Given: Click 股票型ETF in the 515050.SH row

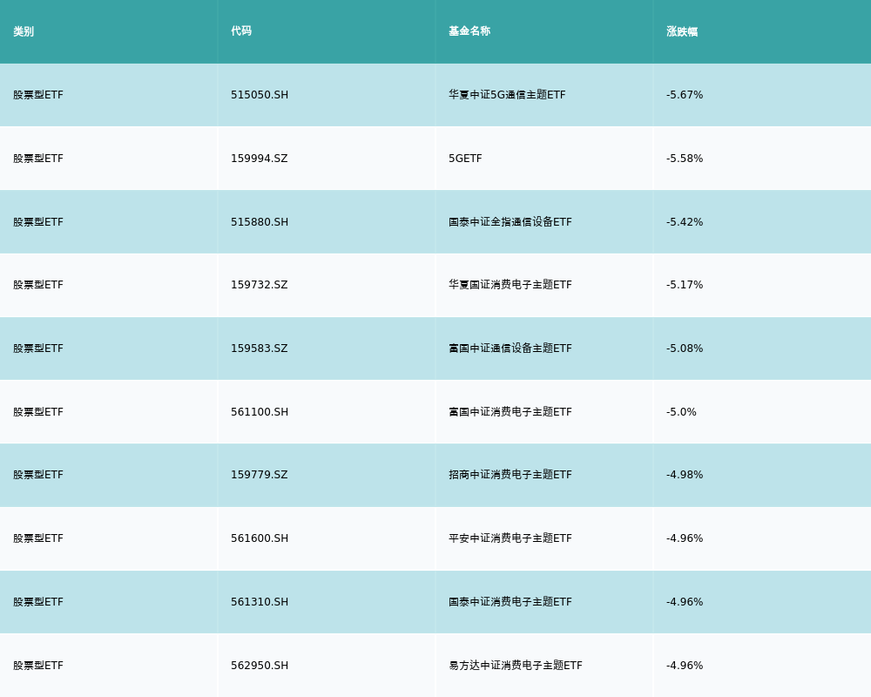Looking at the screenshot, I should [38, 95].
